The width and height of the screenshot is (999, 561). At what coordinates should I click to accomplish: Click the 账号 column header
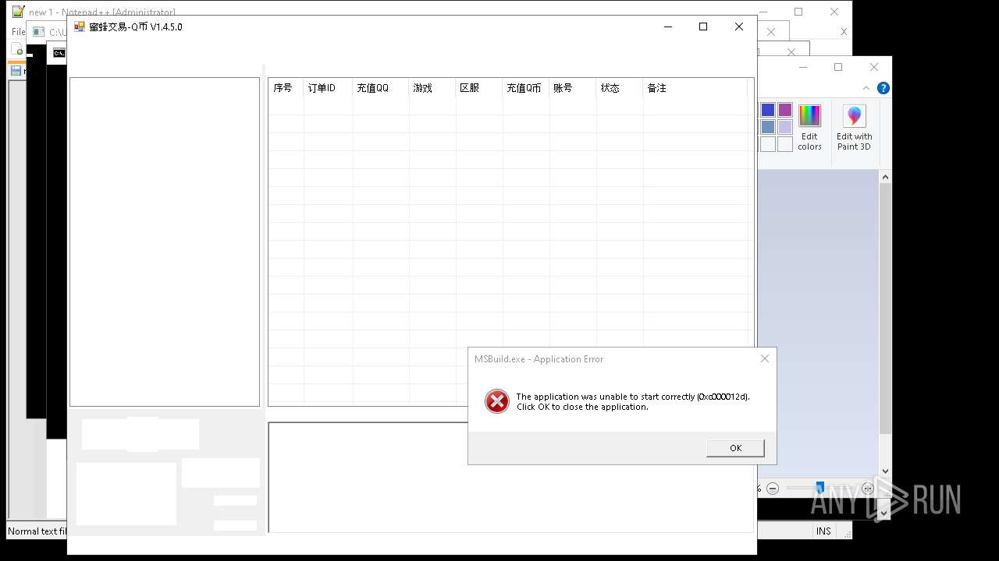(572, 88)
